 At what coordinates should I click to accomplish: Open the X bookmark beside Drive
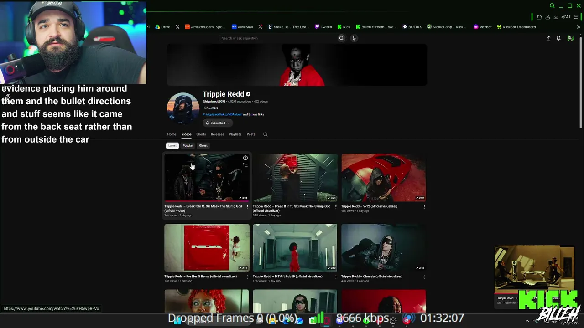pos(177,27)
